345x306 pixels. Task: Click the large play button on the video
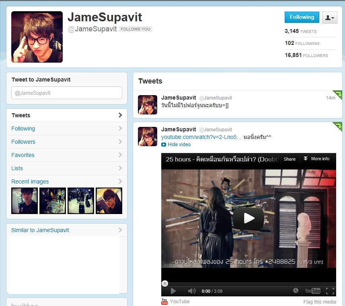click(248, 218)
